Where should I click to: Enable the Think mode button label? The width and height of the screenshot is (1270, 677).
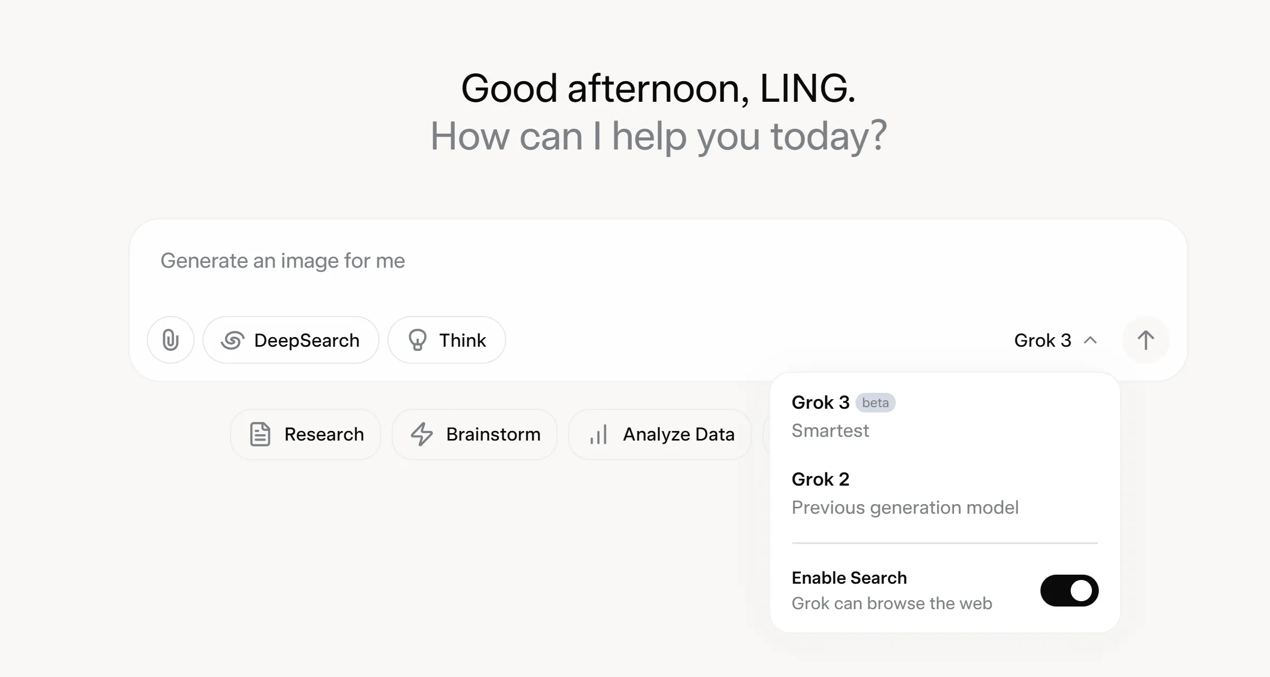point(462,340)
